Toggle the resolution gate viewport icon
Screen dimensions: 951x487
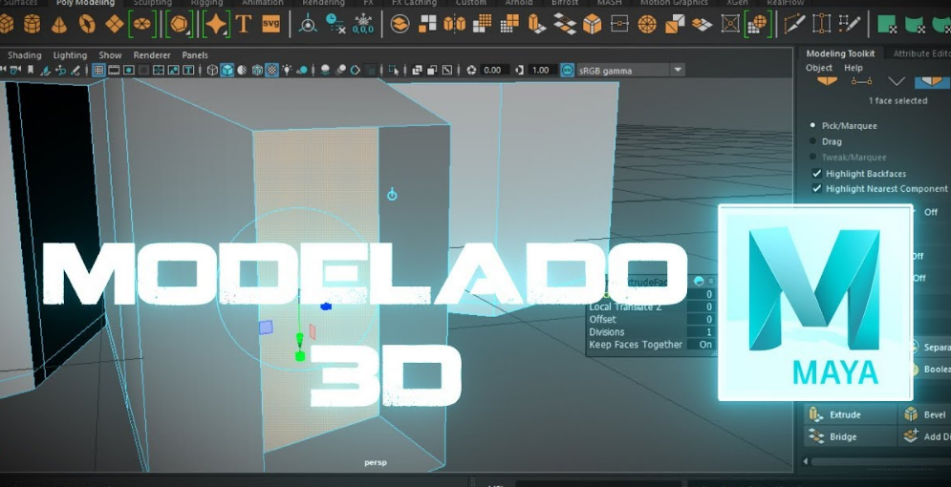coord(129,71)
